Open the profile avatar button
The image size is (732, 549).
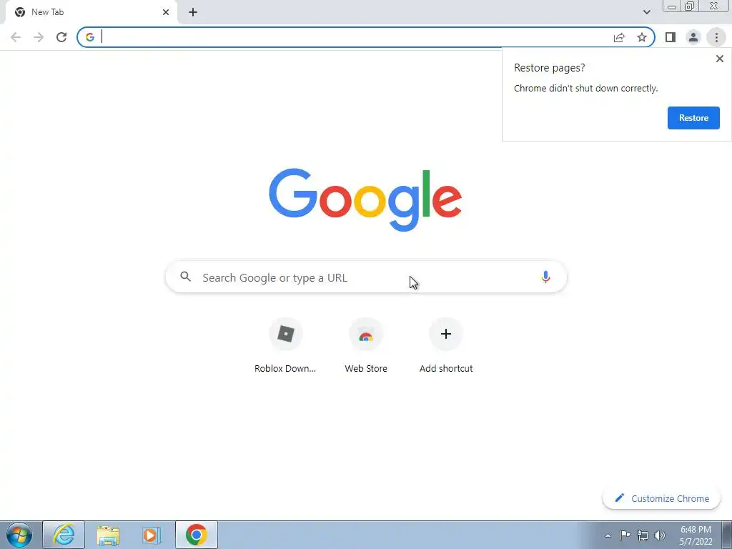point(693,37)
